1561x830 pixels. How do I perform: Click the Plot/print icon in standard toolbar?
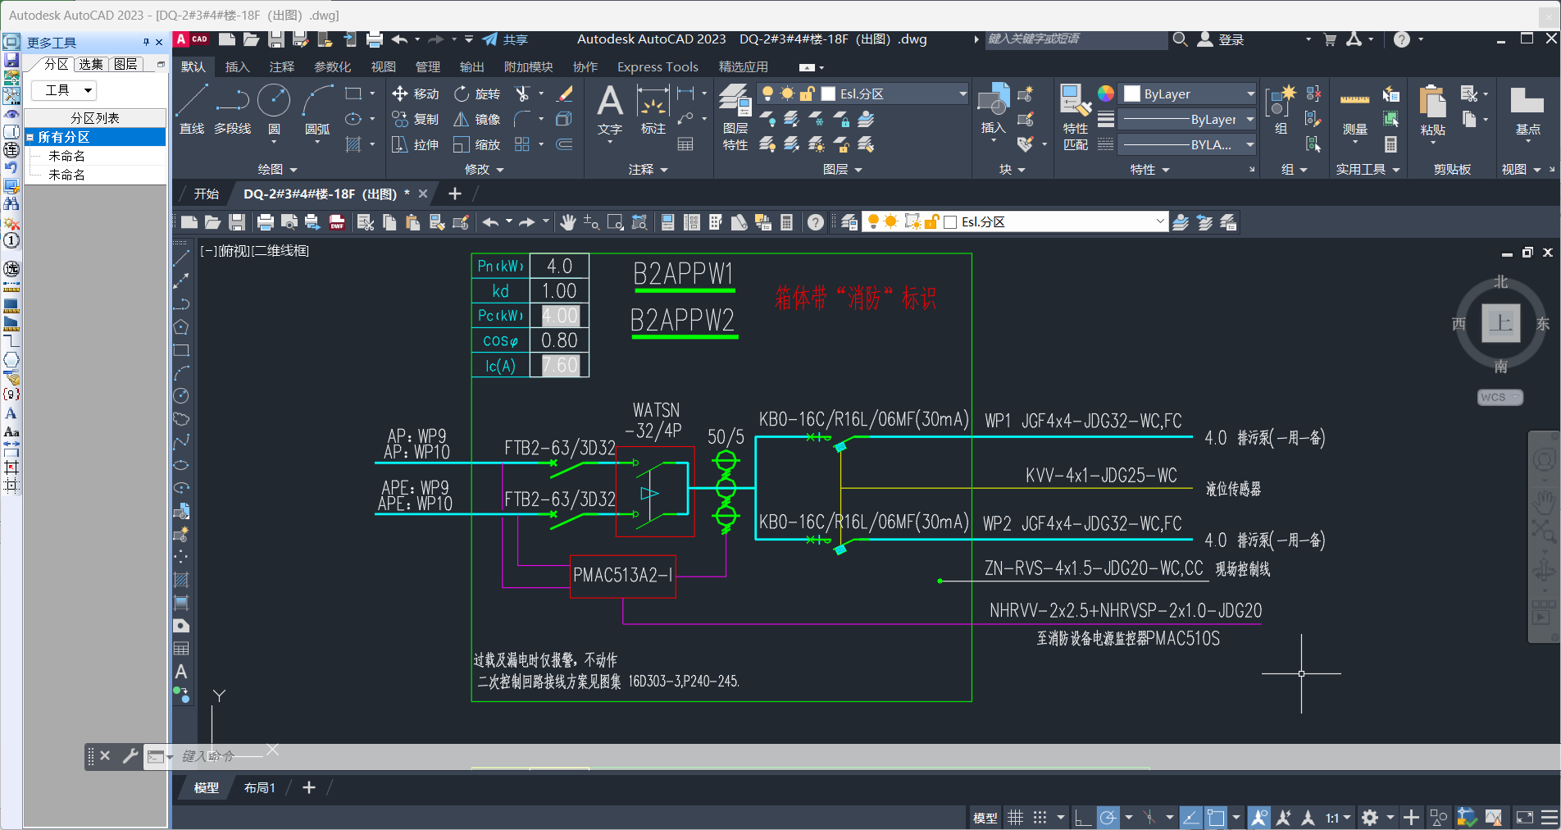tap(266, 222)
